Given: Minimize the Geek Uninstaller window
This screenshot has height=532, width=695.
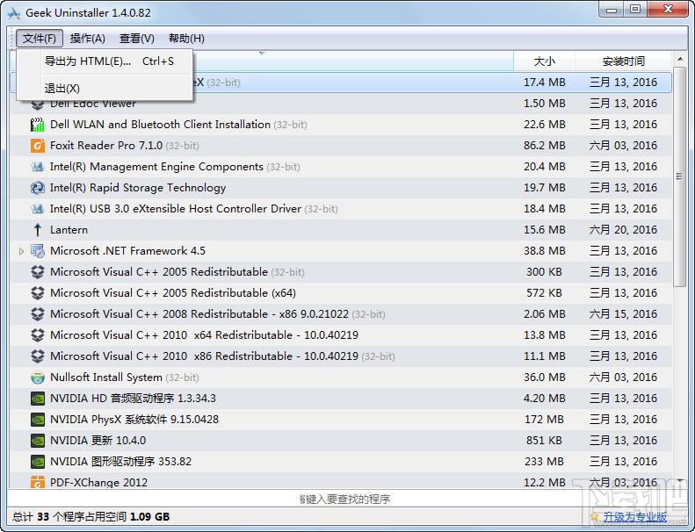Looking at the screenshot, I should pyautogui.click(x=612, y=10).
